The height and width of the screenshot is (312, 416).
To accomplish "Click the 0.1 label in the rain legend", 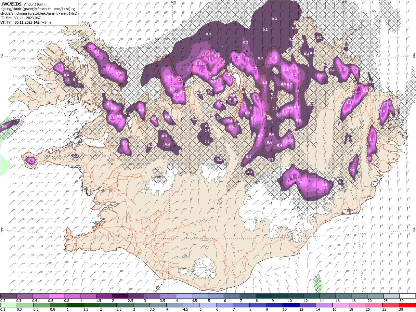I will [3, 310].
